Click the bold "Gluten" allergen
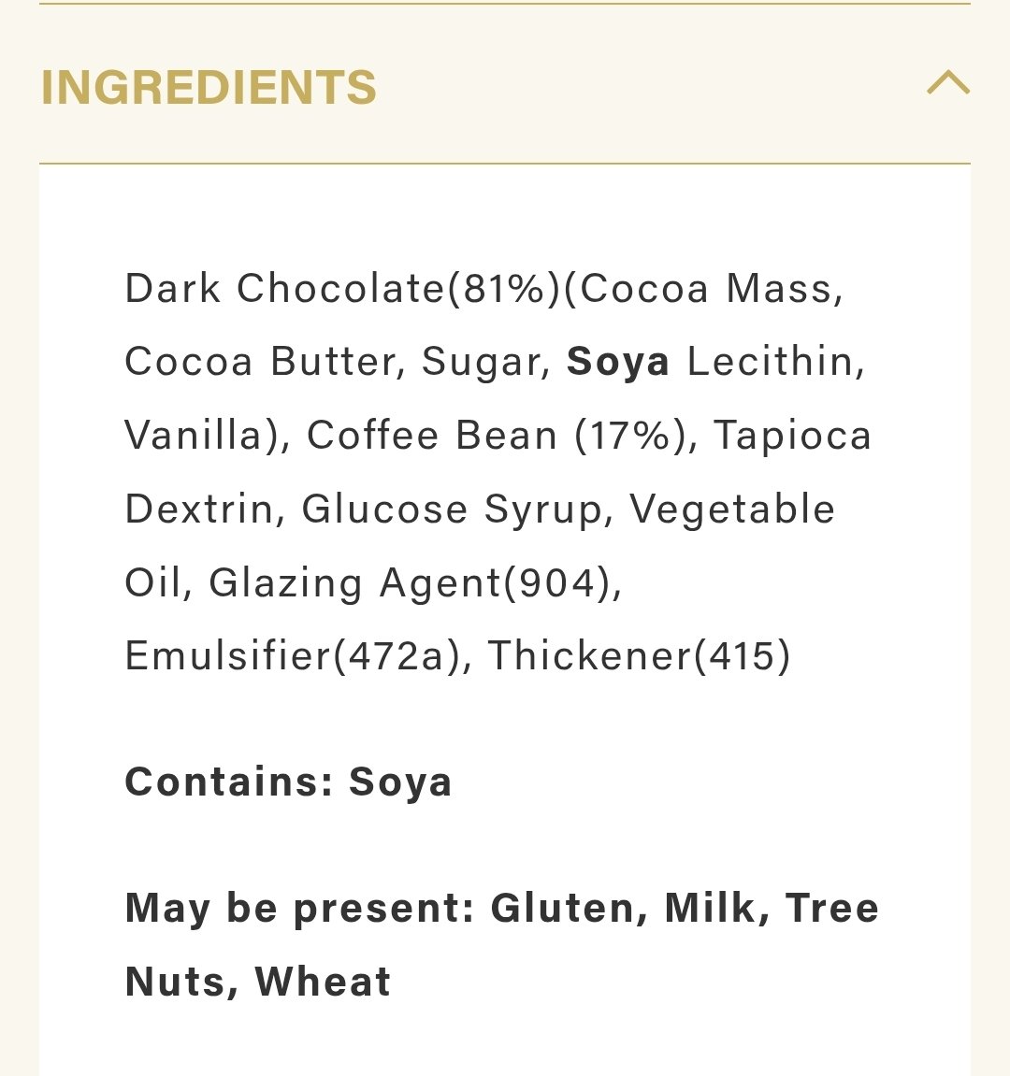The image size is (1010, 1076). (563, 908)
